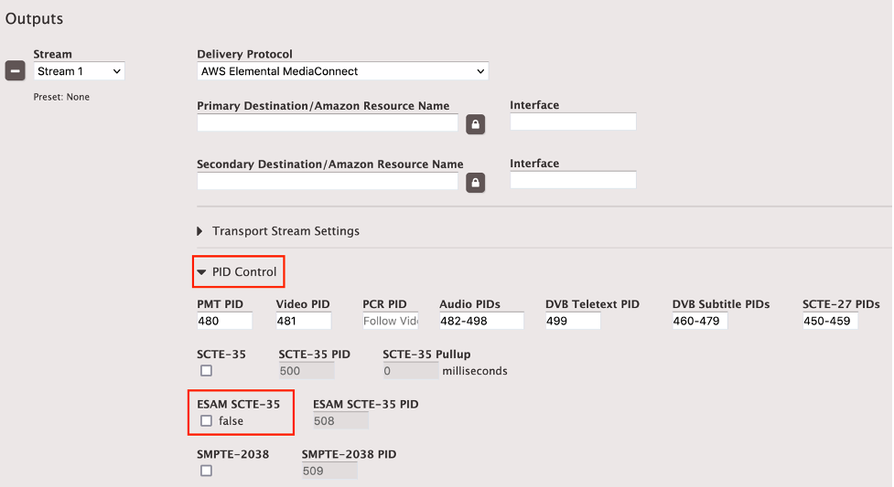
Task: Click the Primary Destination ARN field
Action: click(x=327, y=122)
